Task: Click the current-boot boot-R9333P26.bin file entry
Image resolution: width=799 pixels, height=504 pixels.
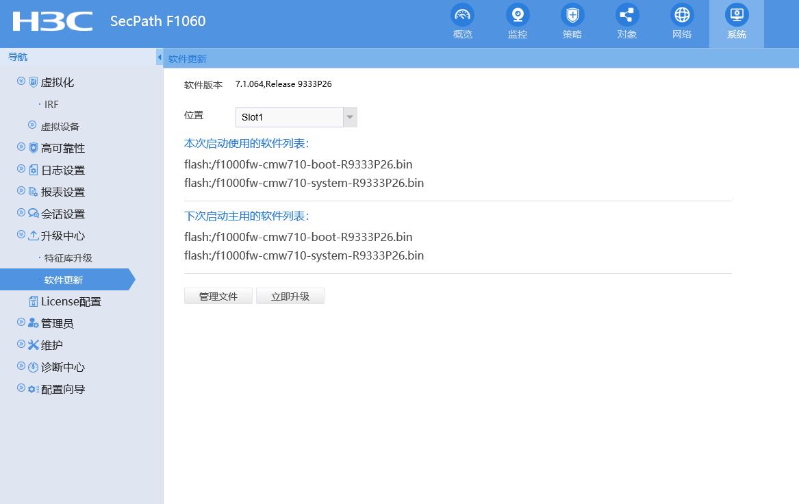Action: (298, 164)
